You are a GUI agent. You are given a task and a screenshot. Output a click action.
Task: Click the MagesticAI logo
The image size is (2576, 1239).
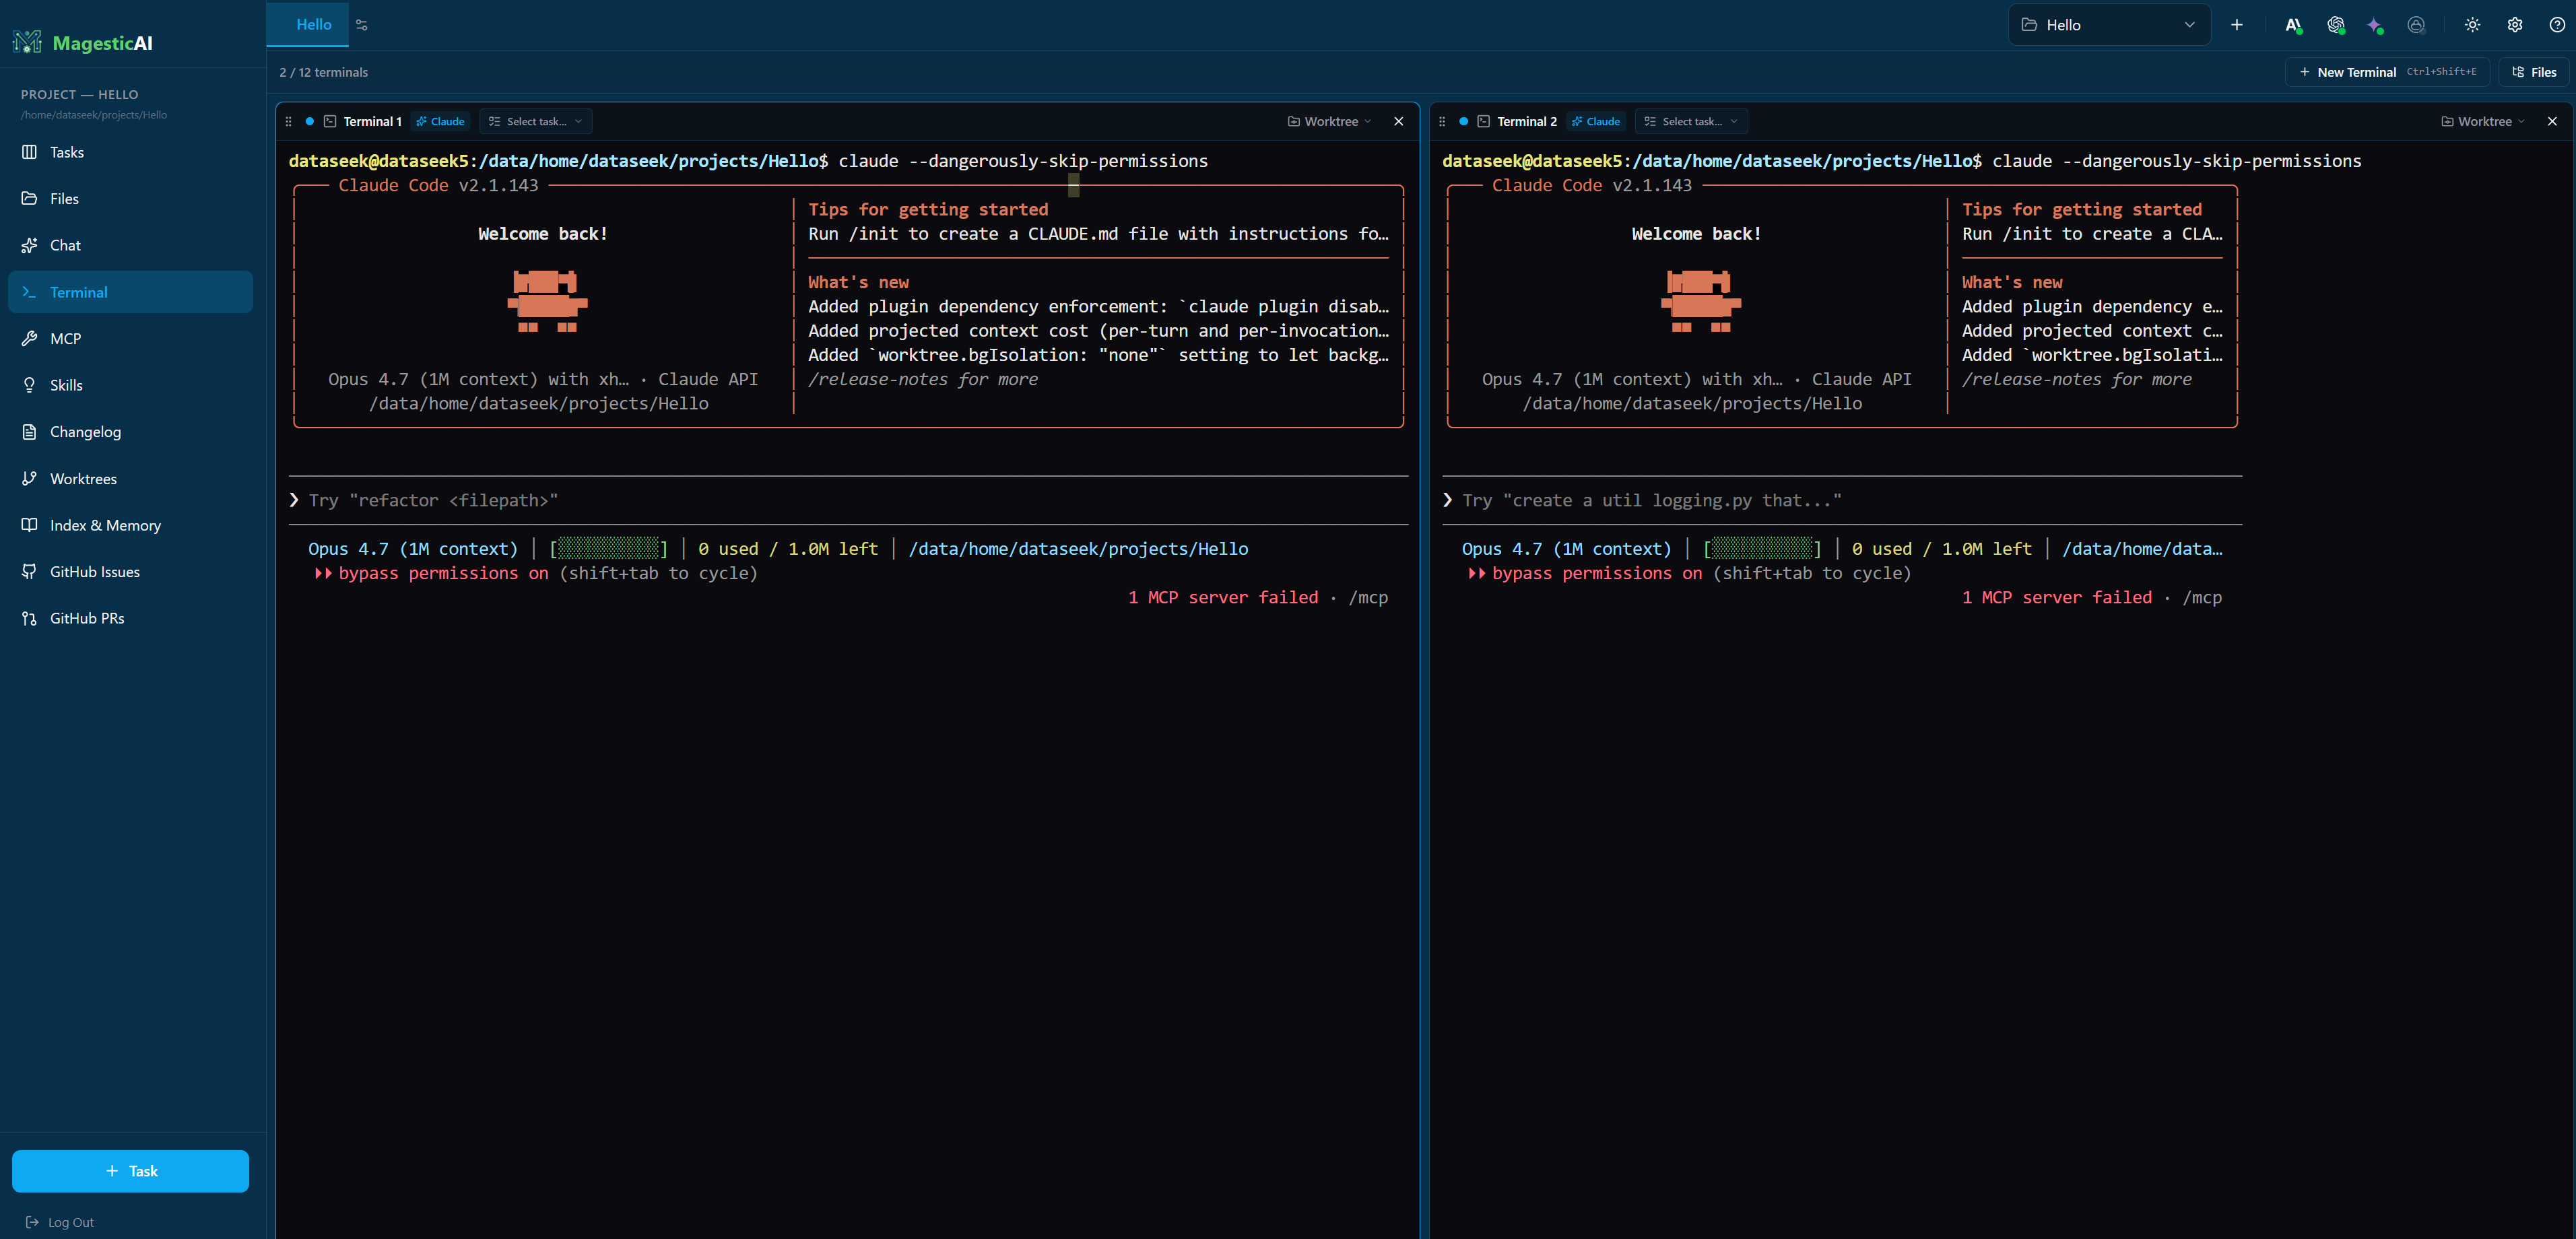pyautogui.click(x=83, y=42)
